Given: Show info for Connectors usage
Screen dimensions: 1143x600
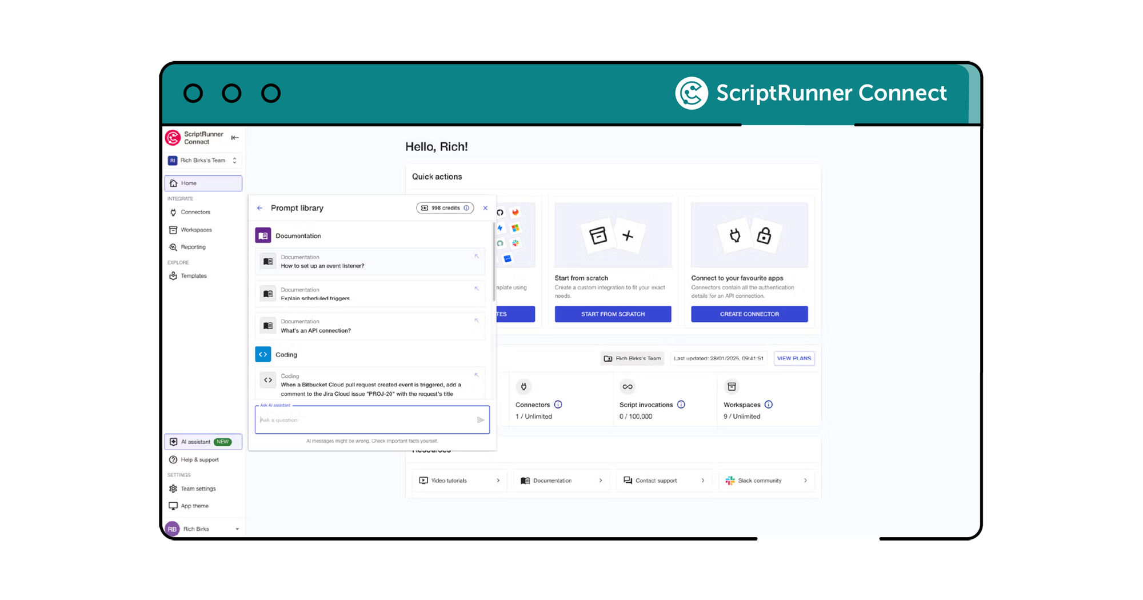Looking at the screenshot, I should click(558, 405).
